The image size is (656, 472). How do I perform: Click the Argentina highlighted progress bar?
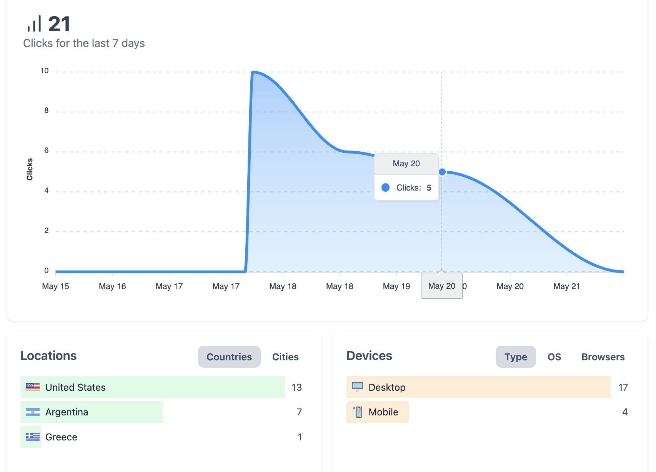[x=92, y=412]
